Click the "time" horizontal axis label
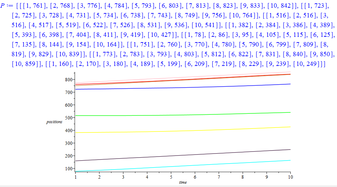Image resolution: width=337 pixels, height=187 pixels. pyautogui.click(x=183, y=182)
